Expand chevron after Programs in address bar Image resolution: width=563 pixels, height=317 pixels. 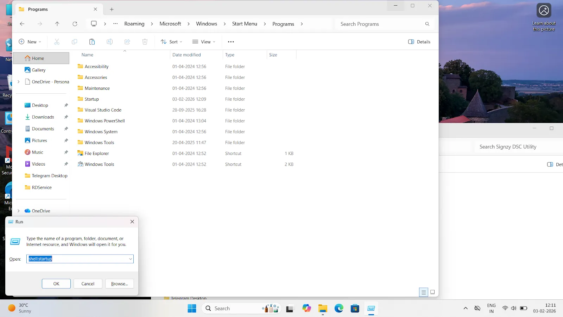(x=302, y=24)
